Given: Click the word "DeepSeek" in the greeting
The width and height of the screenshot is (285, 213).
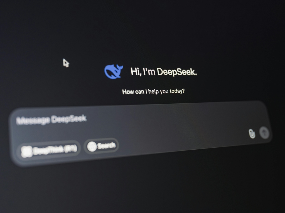Looking at the screenshot, I should tap(177, 72).
